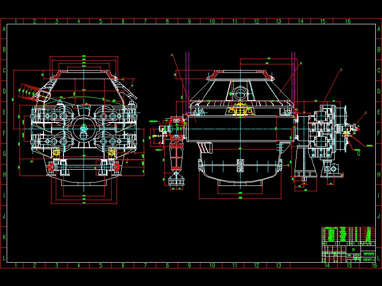
Task: Select row letter A on the left border
Action: [4, 29]
